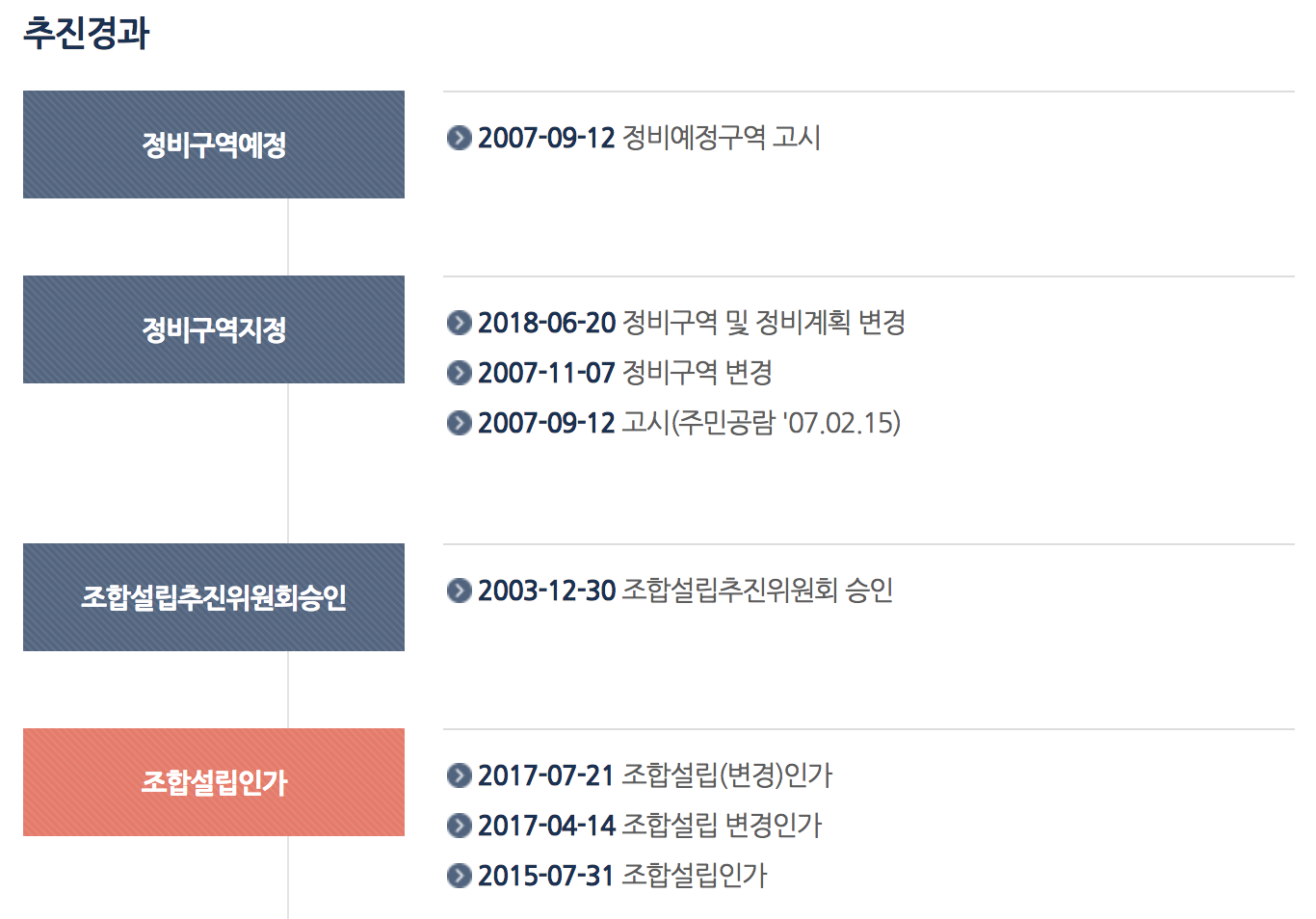This screenshot has width=1316, height=919.
Task: Open the 조합설립 변경인가 entry
Action: 649,826
